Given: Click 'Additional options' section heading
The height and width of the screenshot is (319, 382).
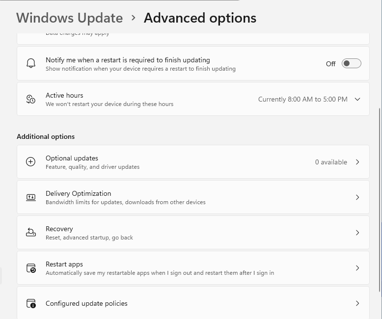Looking at the screenshot, I should point(46,136).
